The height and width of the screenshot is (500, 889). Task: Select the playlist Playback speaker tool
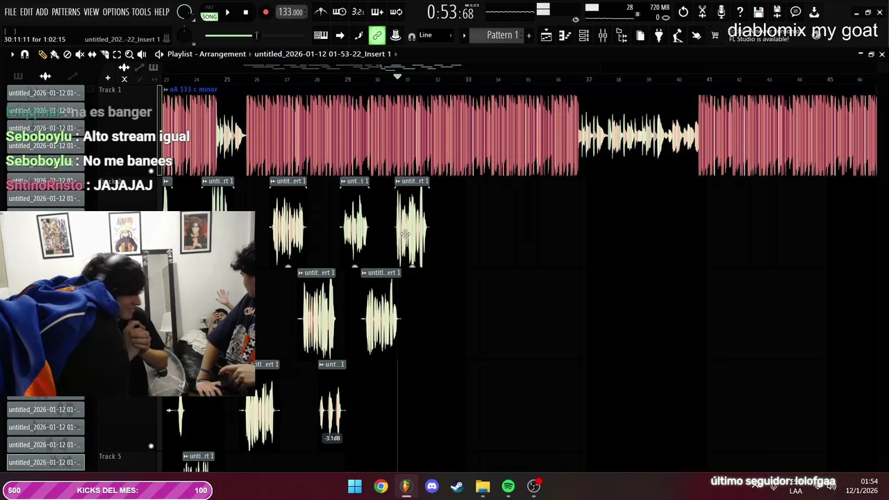coord(142,54)
